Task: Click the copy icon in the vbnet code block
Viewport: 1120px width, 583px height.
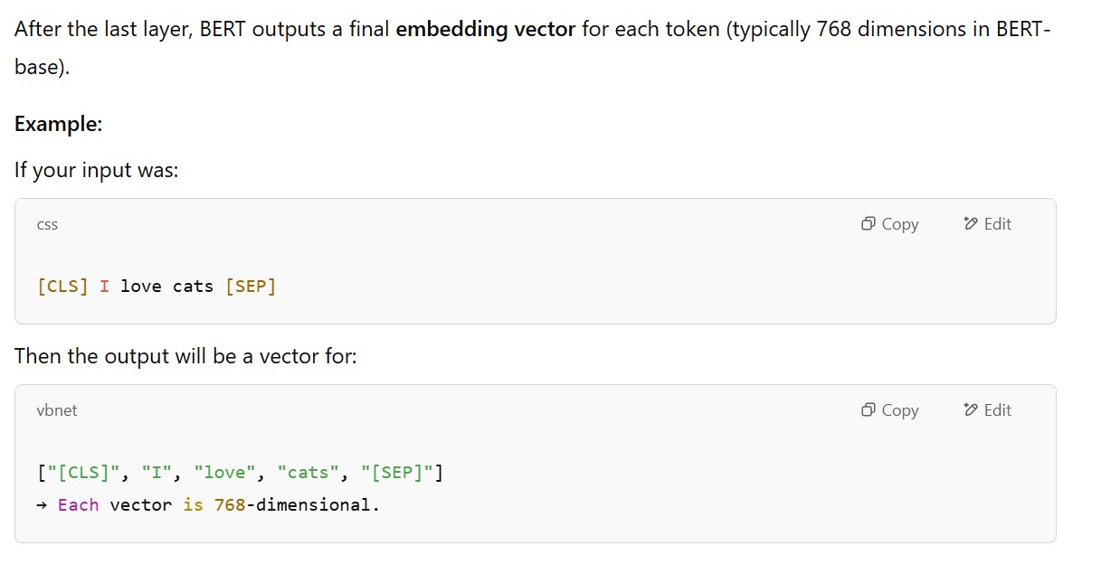Action: tap(868, 410)
